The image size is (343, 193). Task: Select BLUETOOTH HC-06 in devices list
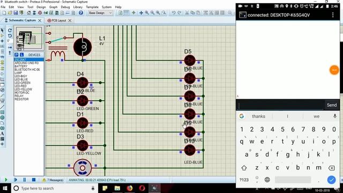27,70
